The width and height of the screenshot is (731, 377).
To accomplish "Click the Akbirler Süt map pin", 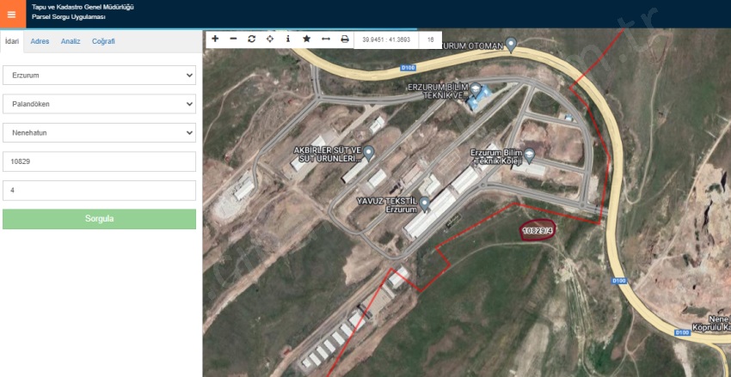I will [369, 153].
